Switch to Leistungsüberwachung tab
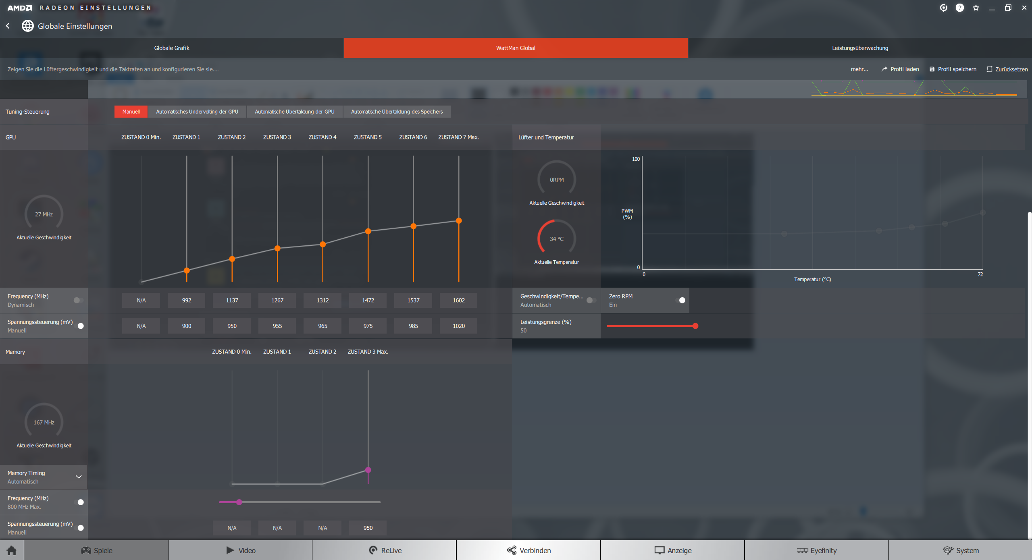Screen dimensions: 1032x560 pos(860,48)
